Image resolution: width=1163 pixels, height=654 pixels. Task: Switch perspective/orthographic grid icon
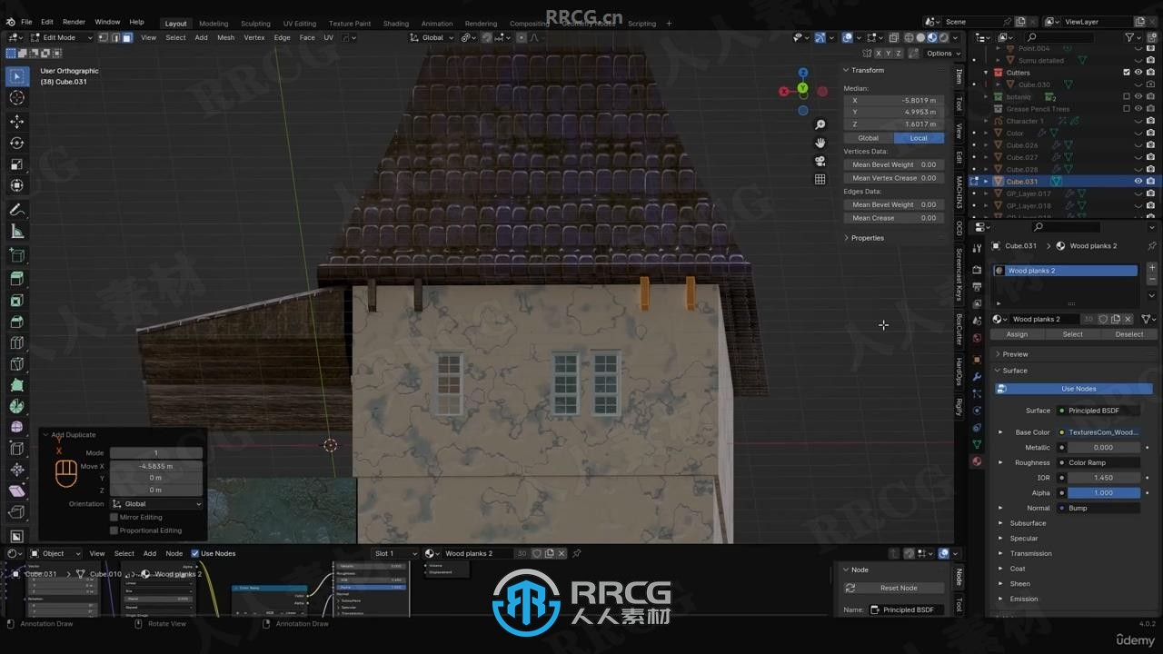click(820, 179)
